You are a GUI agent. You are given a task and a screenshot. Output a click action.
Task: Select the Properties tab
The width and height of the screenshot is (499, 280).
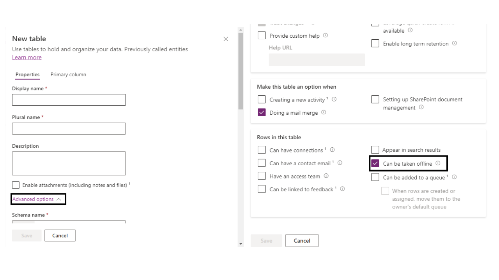(x=27, y=75)
